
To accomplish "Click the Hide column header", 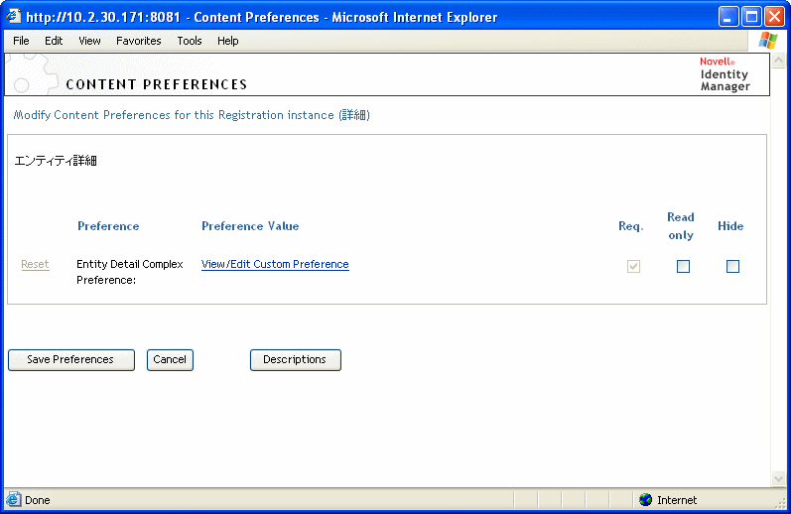I will click(x=730, y=226).
